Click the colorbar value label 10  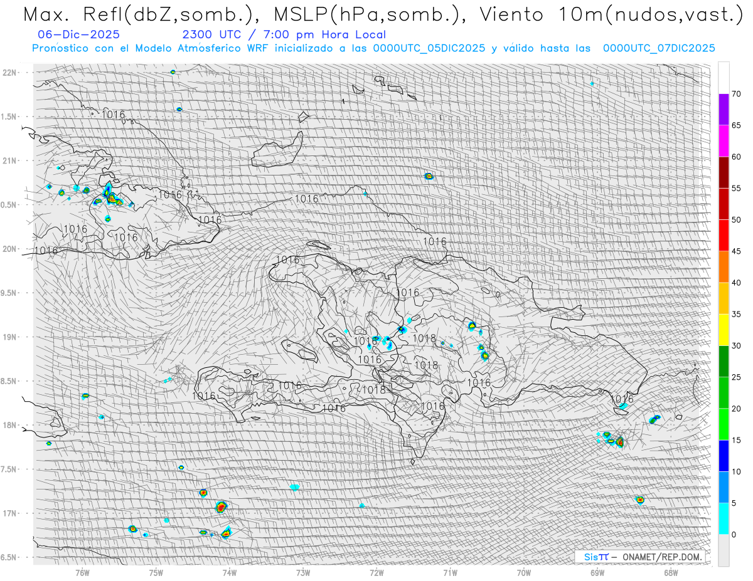click(x=736, y=471)
